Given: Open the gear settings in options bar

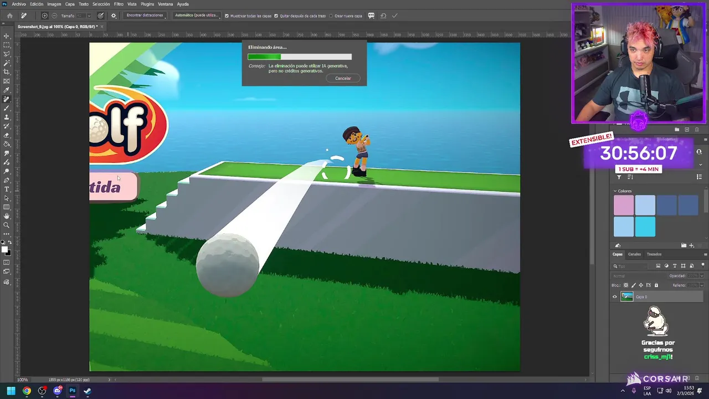Looking at the screenshot, I should (x=114, y=16).
